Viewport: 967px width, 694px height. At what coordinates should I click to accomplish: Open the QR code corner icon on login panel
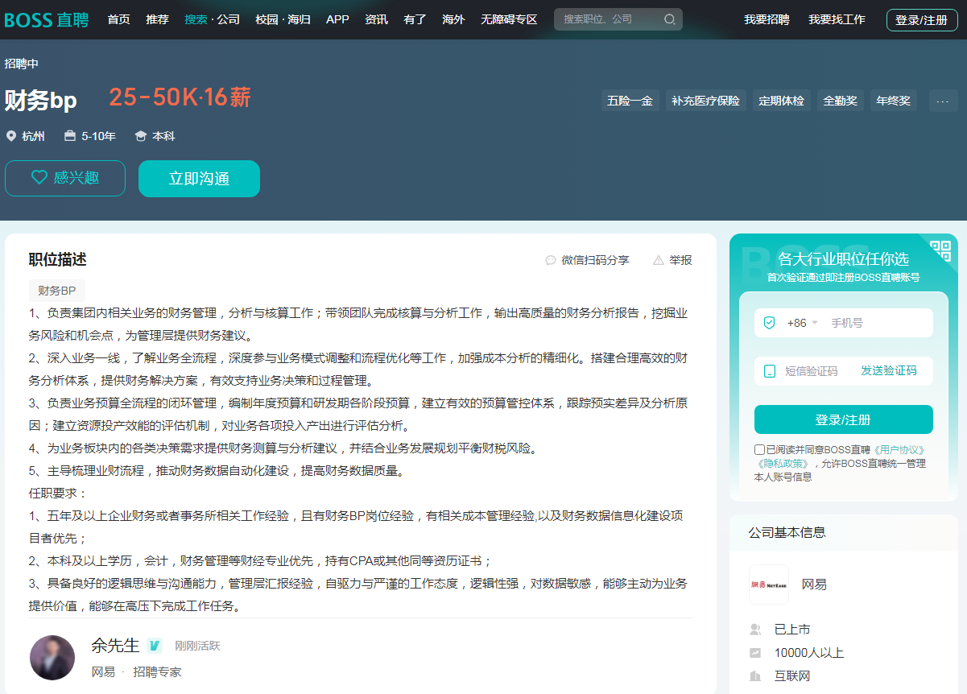940,252
